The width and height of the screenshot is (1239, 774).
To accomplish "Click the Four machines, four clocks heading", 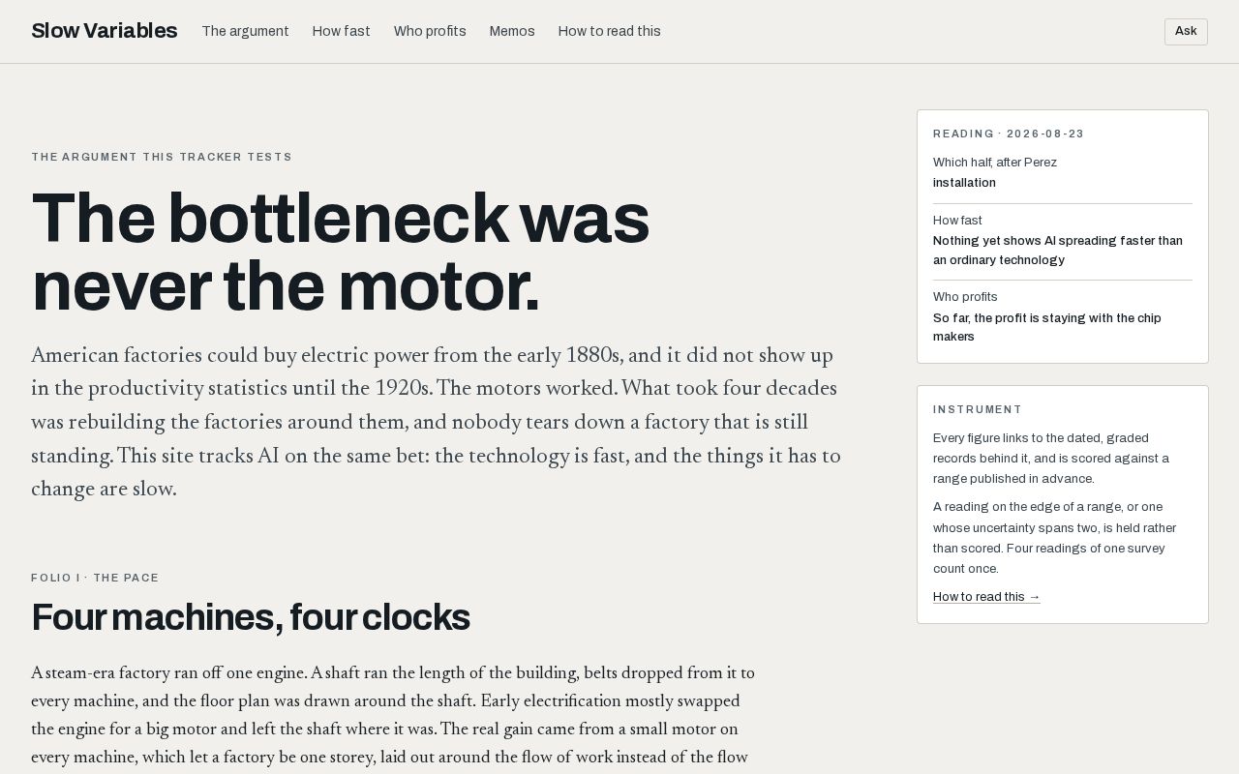I will click(x=251, y=617).
